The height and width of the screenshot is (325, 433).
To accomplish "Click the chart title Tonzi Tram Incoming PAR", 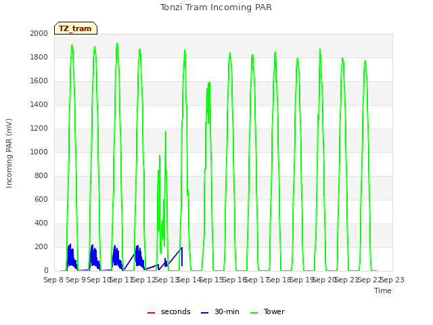I will 216,7.
